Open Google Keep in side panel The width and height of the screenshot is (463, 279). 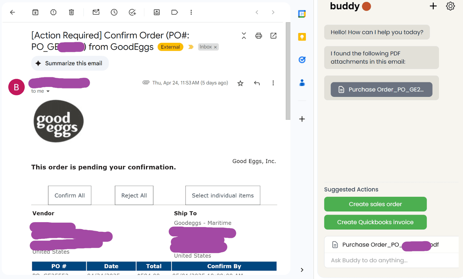pos(302,37)
